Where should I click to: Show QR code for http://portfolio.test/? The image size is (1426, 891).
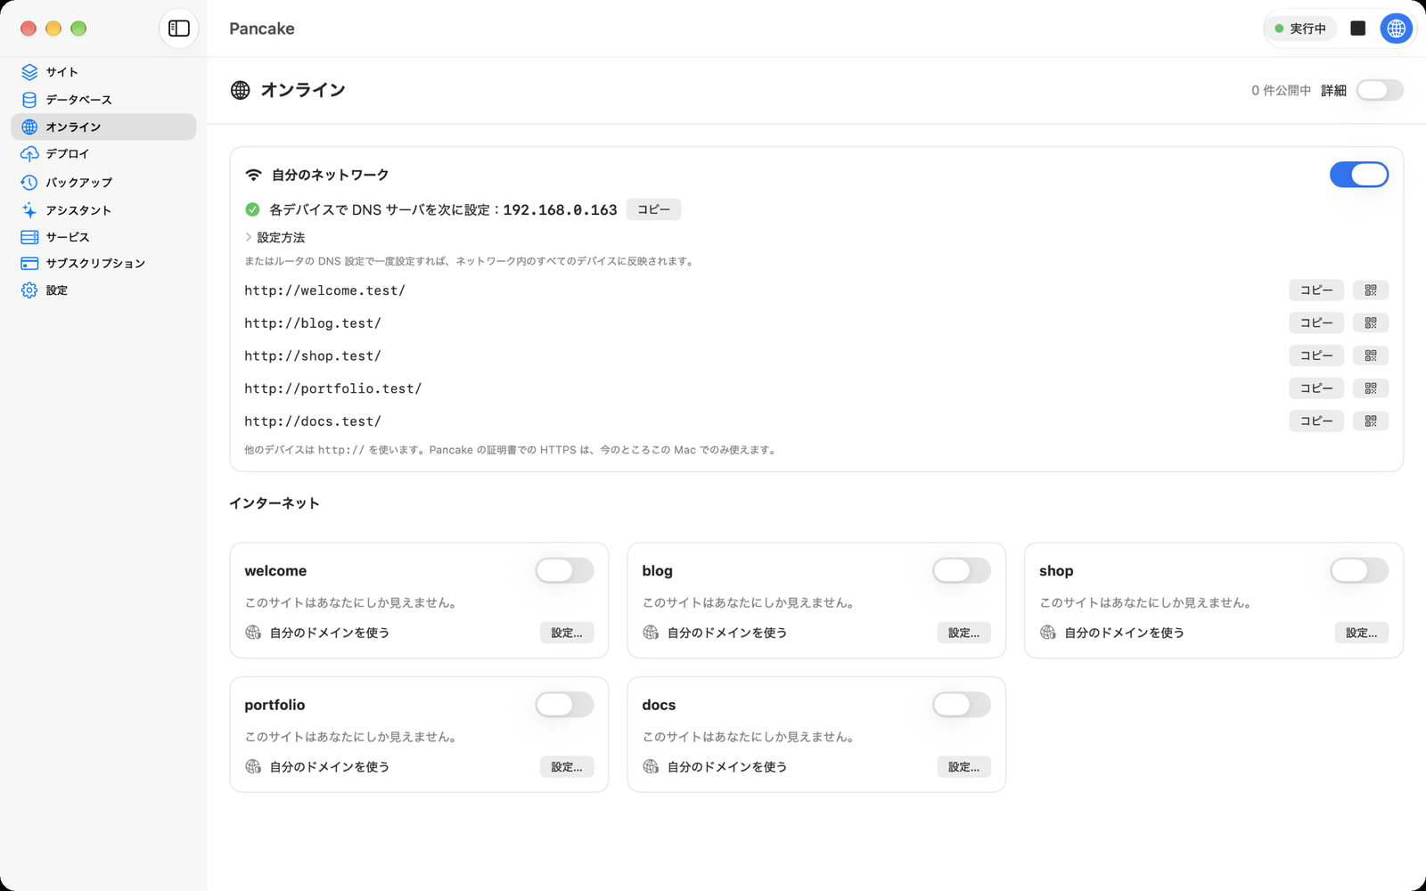tap(1371, 388)
